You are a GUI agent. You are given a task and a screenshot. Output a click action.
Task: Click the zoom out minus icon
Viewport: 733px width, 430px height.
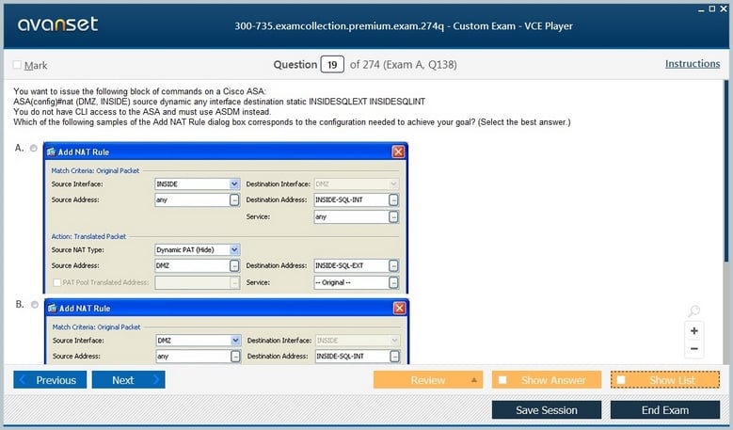pyautogui.click(x=693, y=349)
